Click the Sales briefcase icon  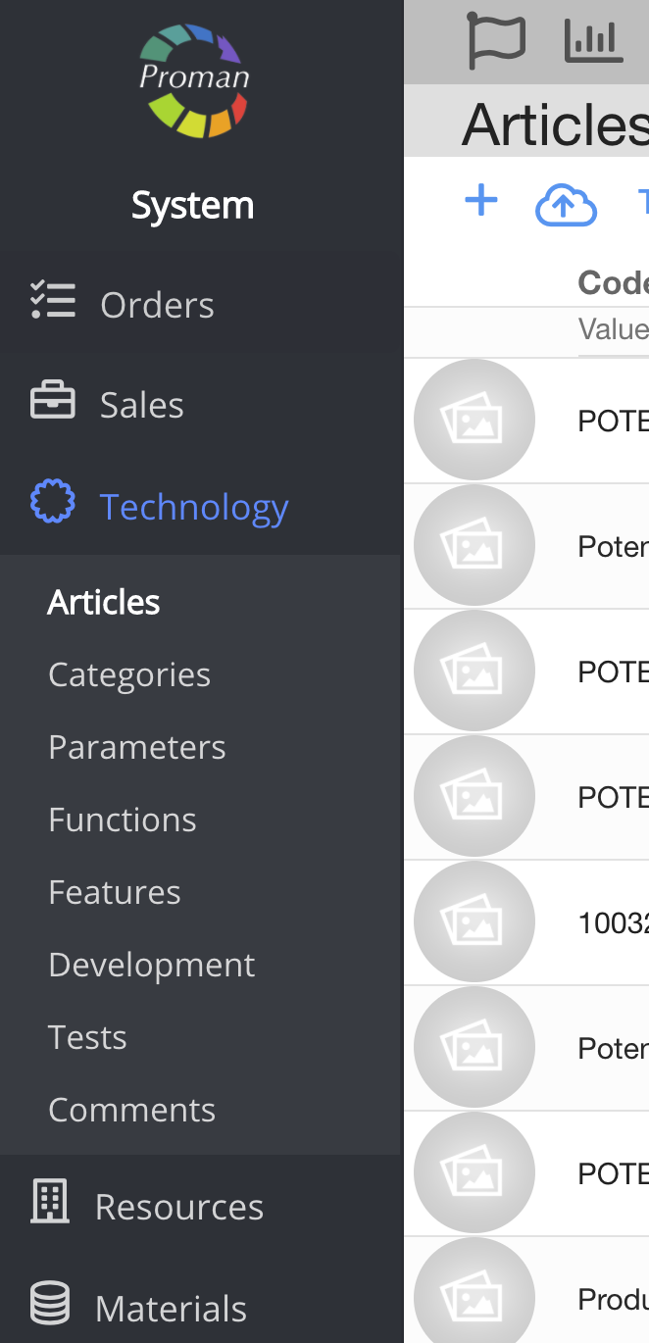point(53,402)
